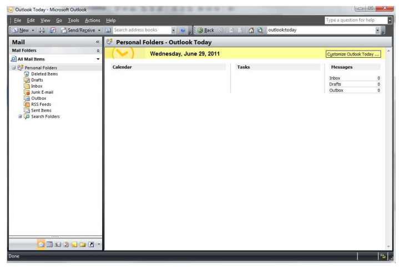Click the Outlook Today scrollbar down arrow
Screen dimensions: 399x268
click(x=388, y=246)
